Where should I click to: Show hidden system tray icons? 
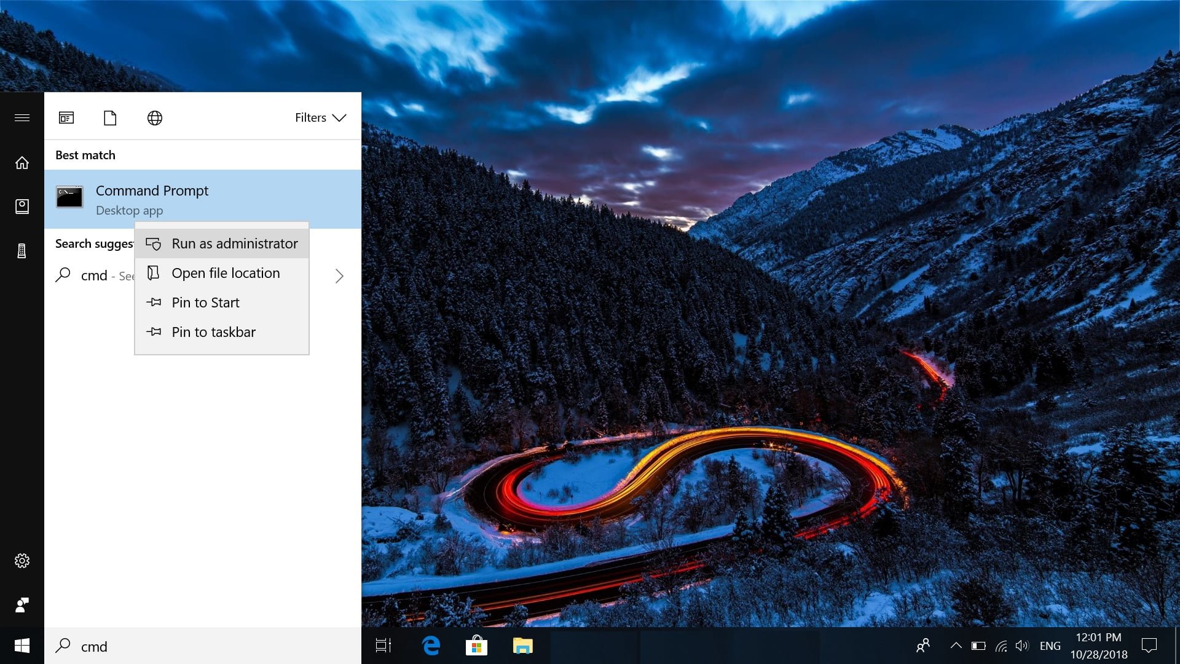tap(956, 646)
